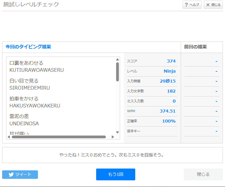This screenshot has height=187, width=225.
Task: Click the WPM value 374.51
Action: tap(167, 111)
